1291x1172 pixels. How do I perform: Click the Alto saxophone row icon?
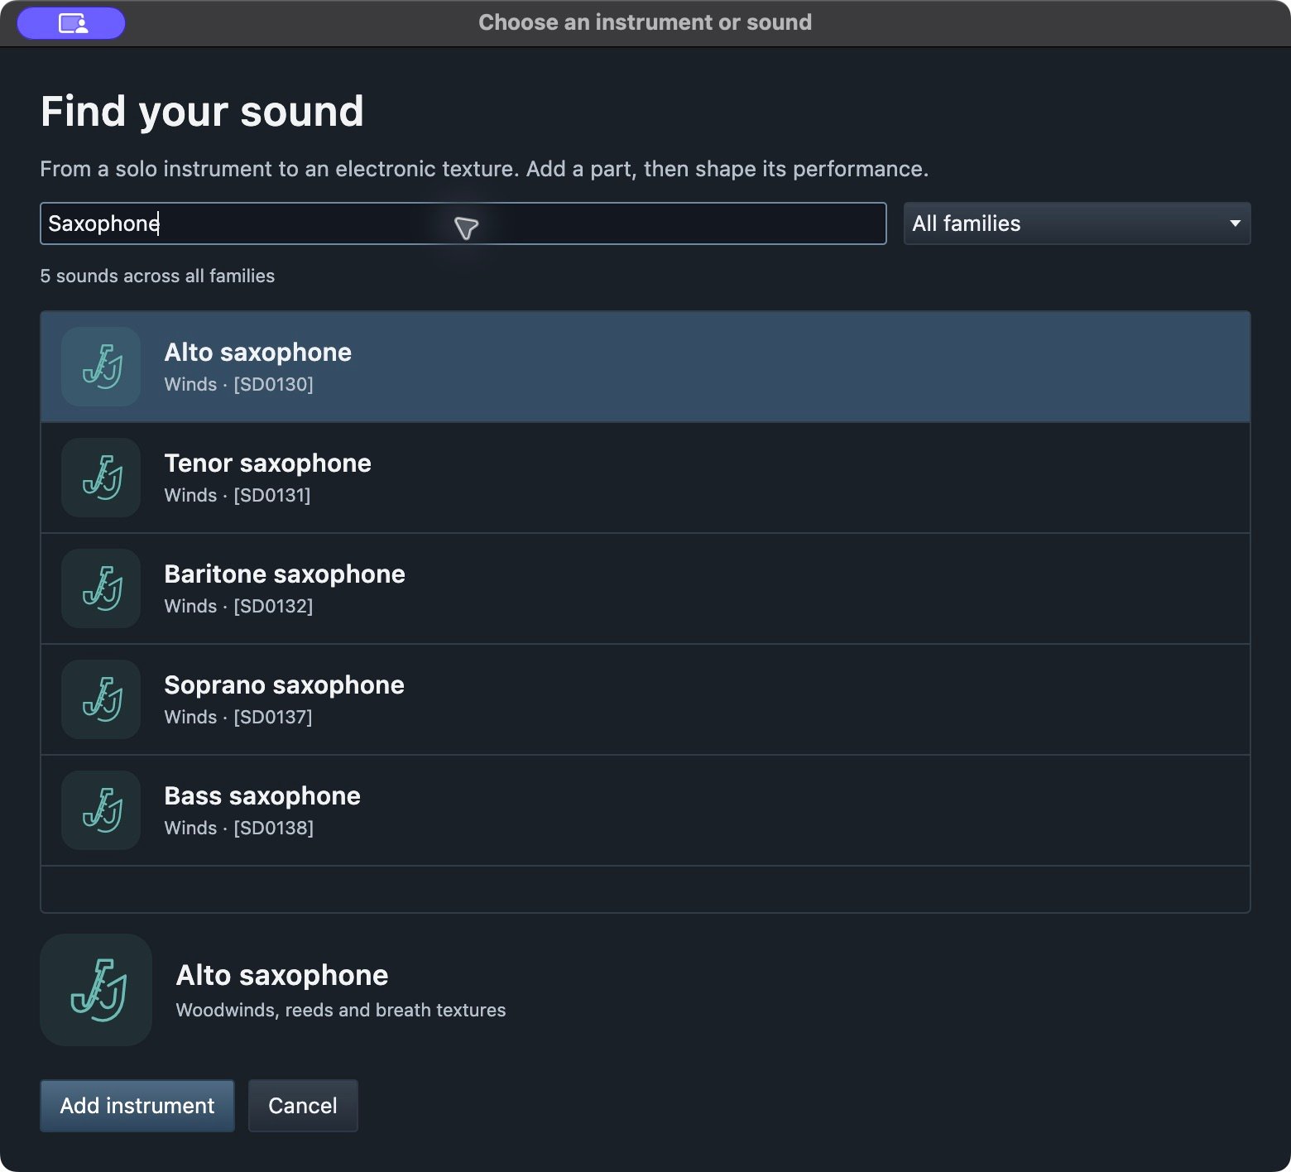(101, 367)
